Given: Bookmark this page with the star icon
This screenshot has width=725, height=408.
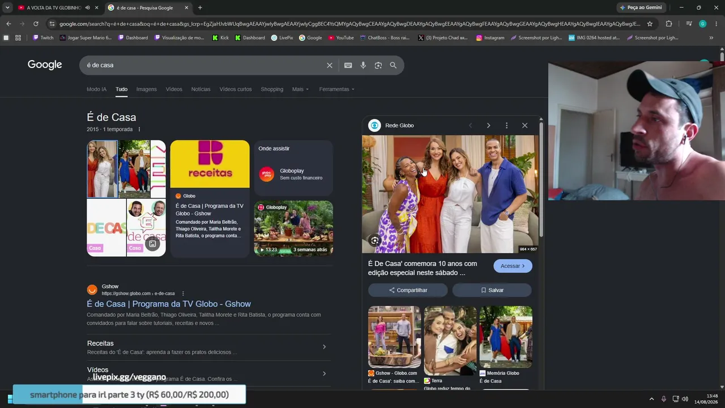Looking at the screenshot, I should [650, 24].
